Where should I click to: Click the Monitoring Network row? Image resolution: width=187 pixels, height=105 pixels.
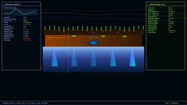161,24
